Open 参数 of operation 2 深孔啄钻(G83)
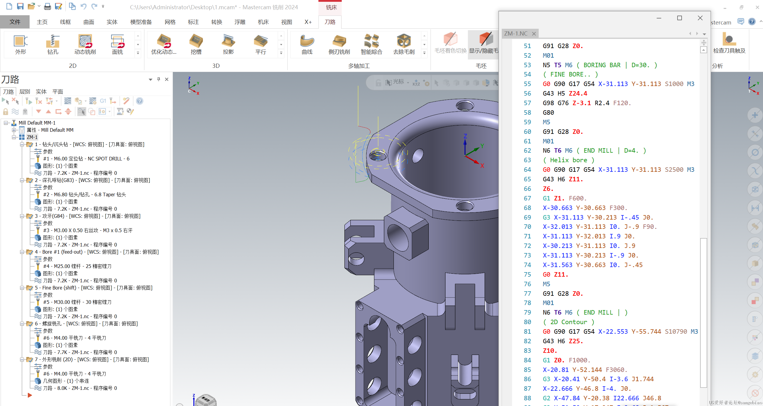Screen dimensions: 763x406 coord(48,187)
